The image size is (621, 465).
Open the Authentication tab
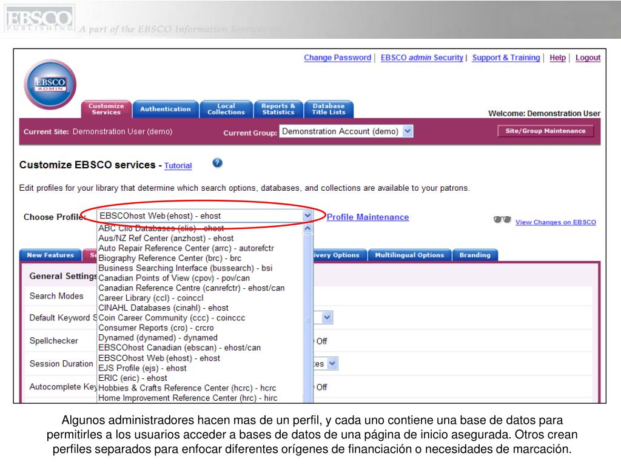(x=165, y=109)
